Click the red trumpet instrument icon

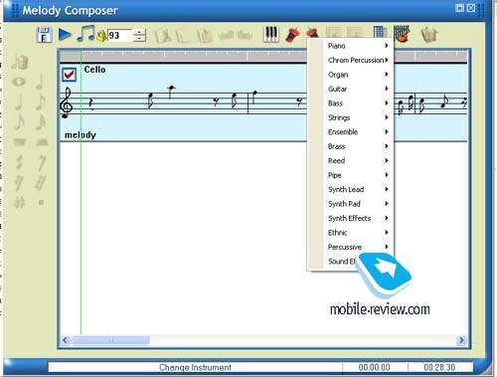pos(292,35)
